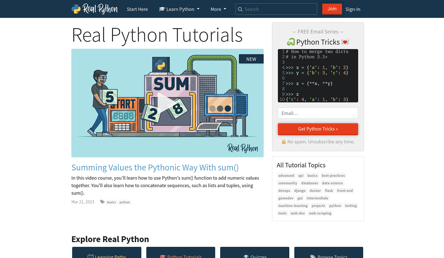Select the tools topic tag
The height and width of the screenshot is (258, 444).
[282, 213]
